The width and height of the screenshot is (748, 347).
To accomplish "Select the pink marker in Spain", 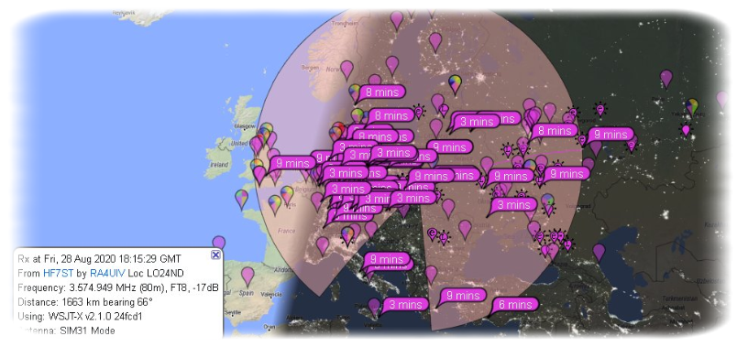I will [247, 276].
